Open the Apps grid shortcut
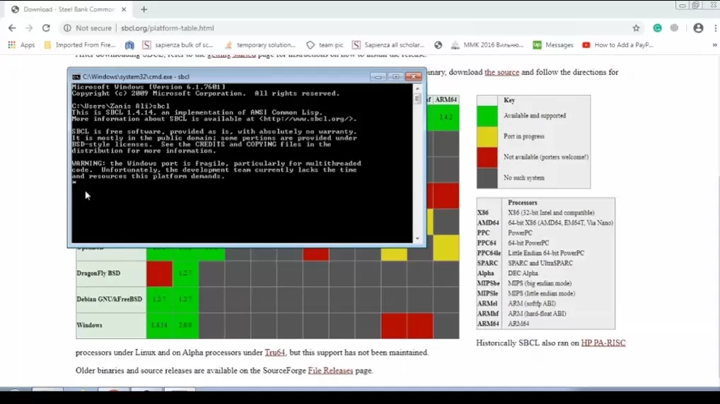 coord(21,45)
